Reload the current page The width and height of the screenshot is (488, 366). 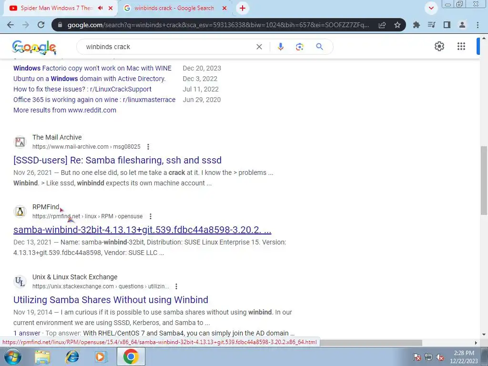point(41,25)
